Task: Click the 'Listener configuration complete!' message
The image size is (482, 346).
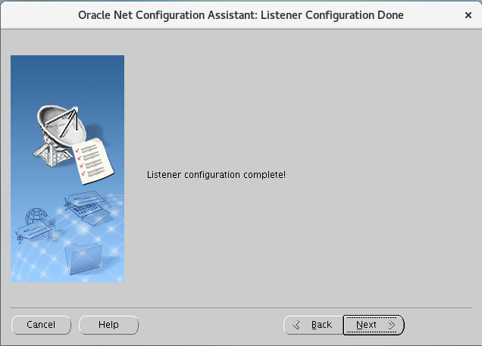Action: [216, 175]
